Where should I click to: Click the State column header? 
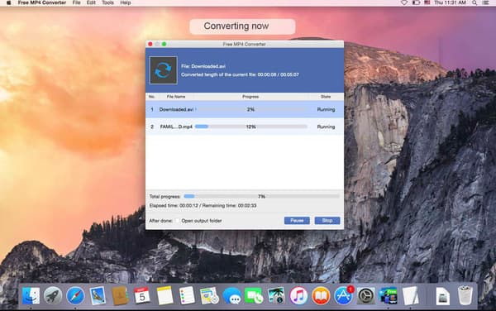(x=326, y=97)
